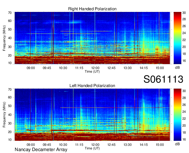Image resolution: width=189 pixels, height=153 pixels.
Task: Click the 30 dB value on Right Handed colorbar
Action: pyautogui.click(x=184, y=13)
